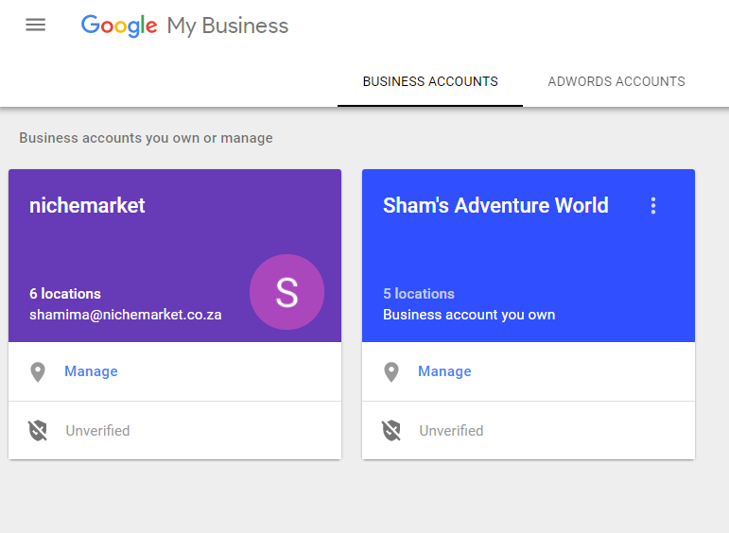Open the hamburger navigation menu
Viewport: 729px width, 533px height.
click(x=35, y=25)
